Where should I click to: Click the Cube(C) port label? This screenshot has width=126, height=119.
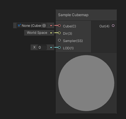tap(69, 26)
